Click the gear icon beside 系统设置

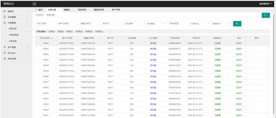pos(5,59)
